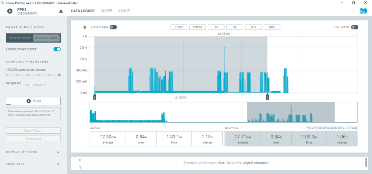This screenshot has width=372, height=174.
Task: Click the Screenshot button
Action: (x=33, y=139)
